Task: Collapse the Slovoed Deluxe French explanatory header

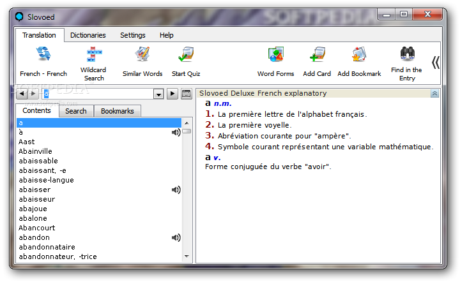Action: click(435, 93)
